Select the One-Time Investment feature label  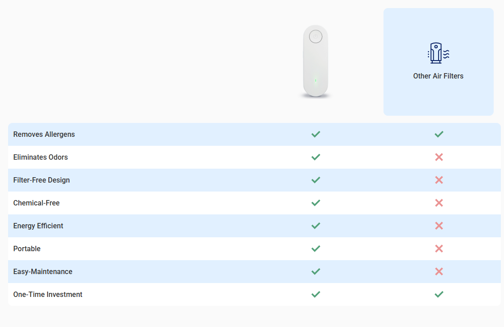(48, 294)
